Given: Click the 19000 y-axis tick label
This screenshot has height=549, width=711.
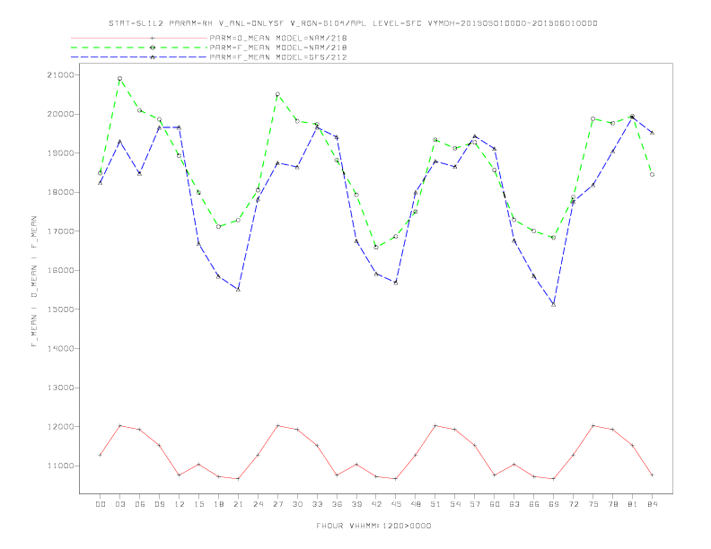Looking at the screenshot, I should 60,153.
